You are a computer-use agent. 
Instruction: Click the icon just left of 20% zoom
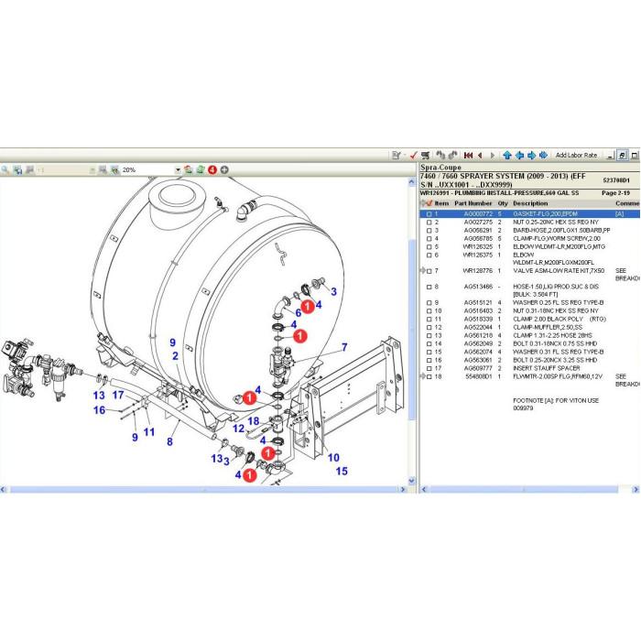coord(114,169)
